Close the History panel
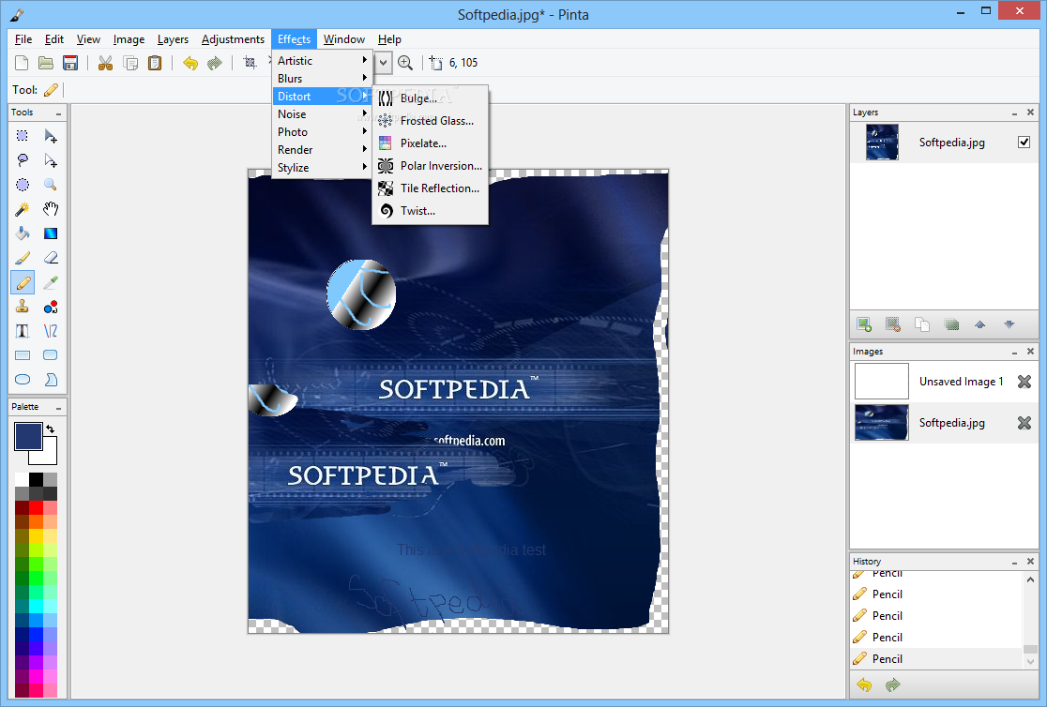This screenshot has width=1047, height=707. (1030, 562)
